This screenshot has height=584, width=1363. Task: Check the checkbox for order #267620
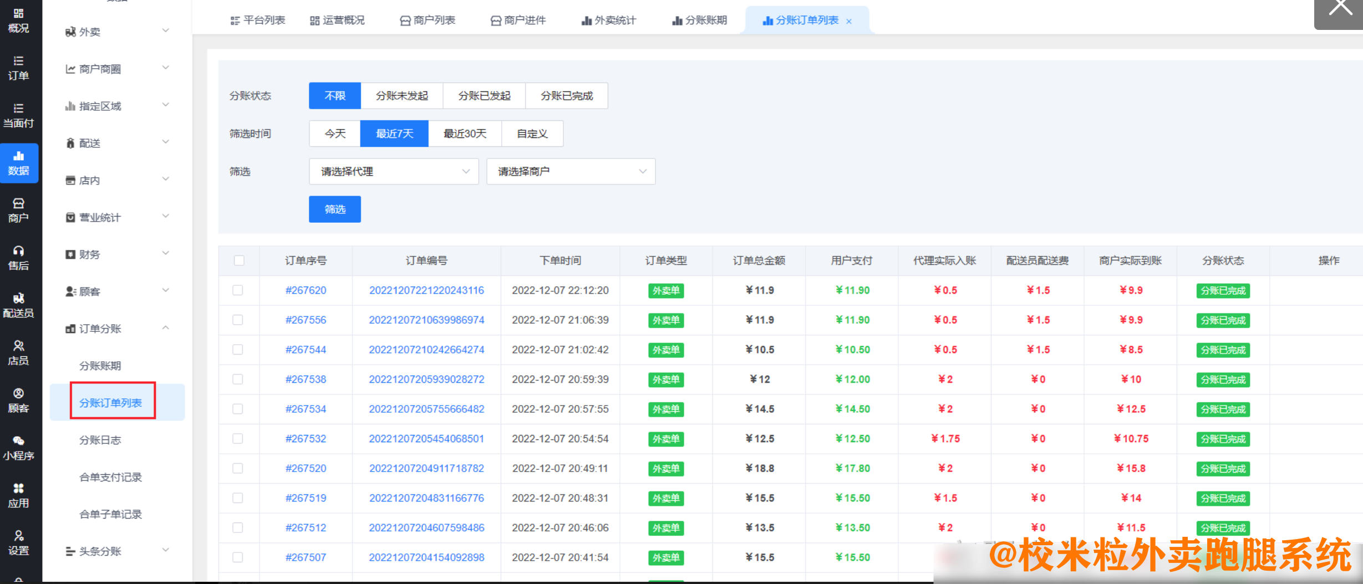pyautogui.click(x=239, y=290)
